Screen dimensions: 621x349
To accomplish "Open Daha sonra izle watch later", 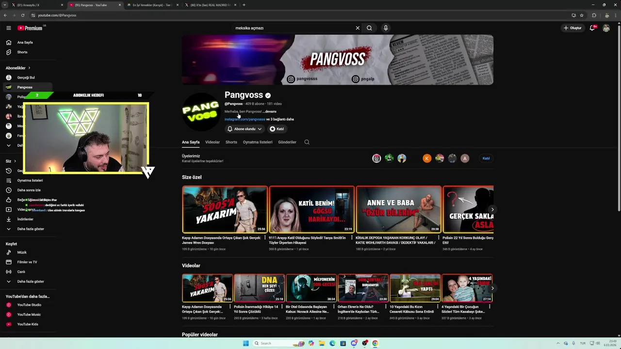I will (29, 190).
